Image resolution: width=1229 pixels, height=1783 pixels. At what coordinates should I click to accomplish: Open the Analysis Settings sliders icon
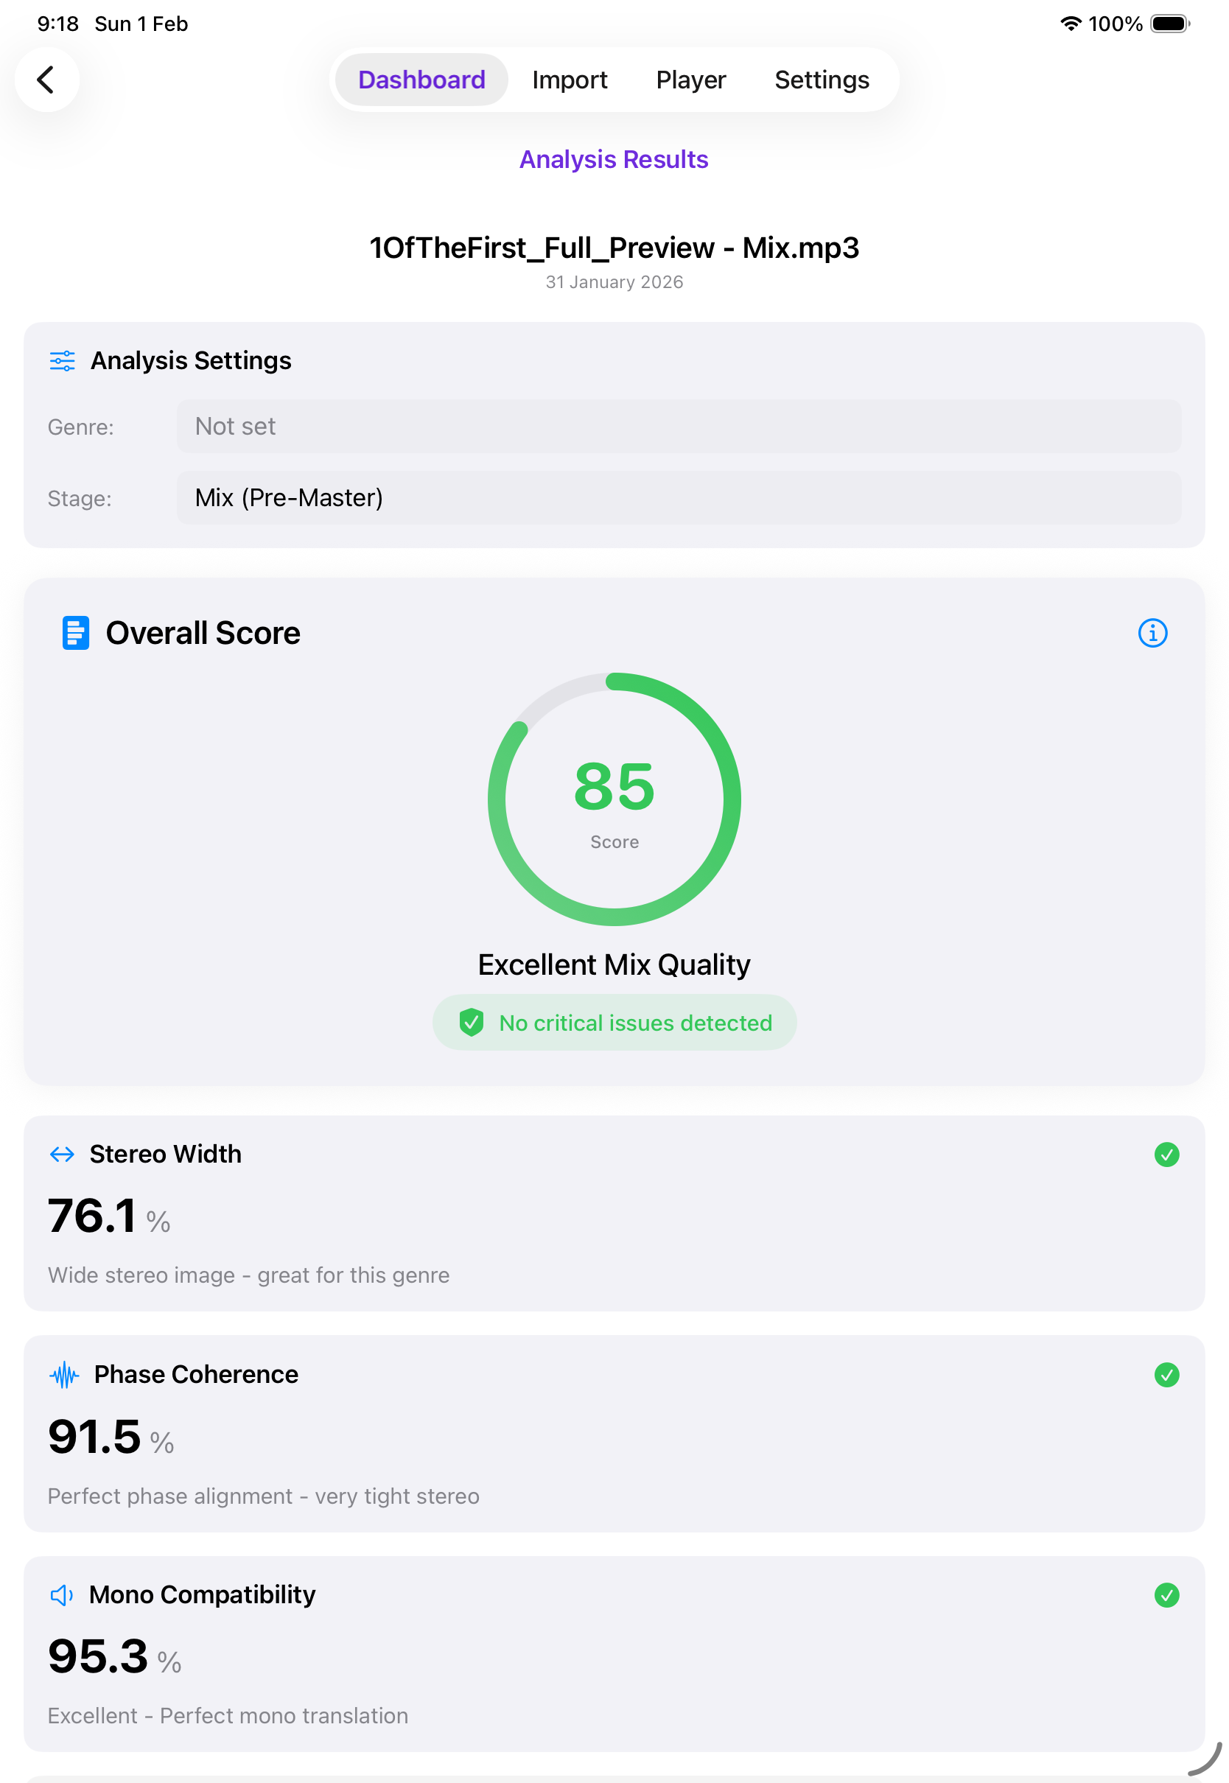[63, 360]
